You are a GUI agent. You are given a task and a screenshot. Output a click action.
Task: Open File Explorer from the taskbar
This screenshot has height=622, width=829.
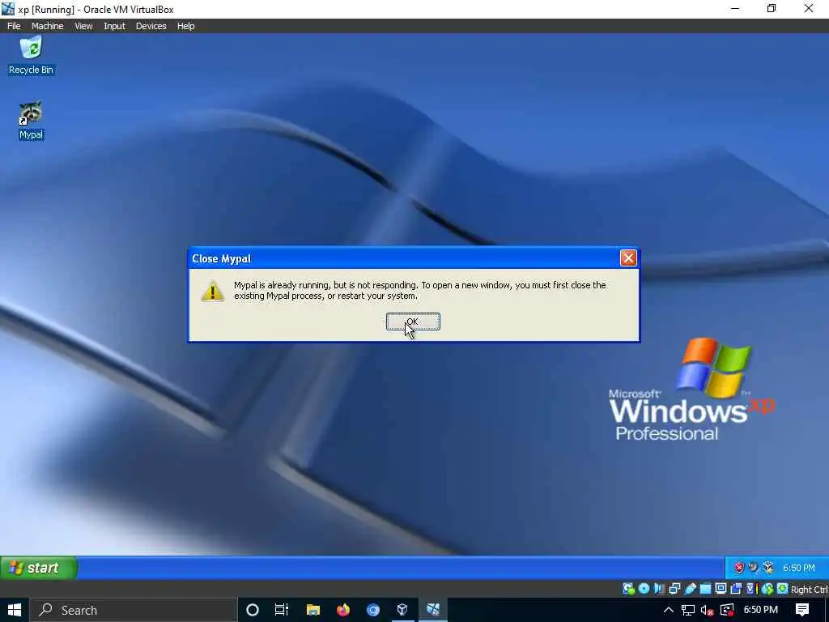click(x=313, y=610)
